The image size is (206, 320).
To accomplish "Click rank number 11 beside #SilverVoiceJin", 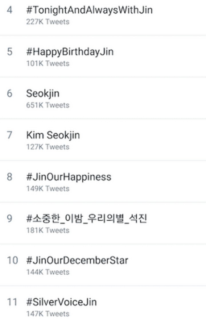I will click(x=12, y=302).
